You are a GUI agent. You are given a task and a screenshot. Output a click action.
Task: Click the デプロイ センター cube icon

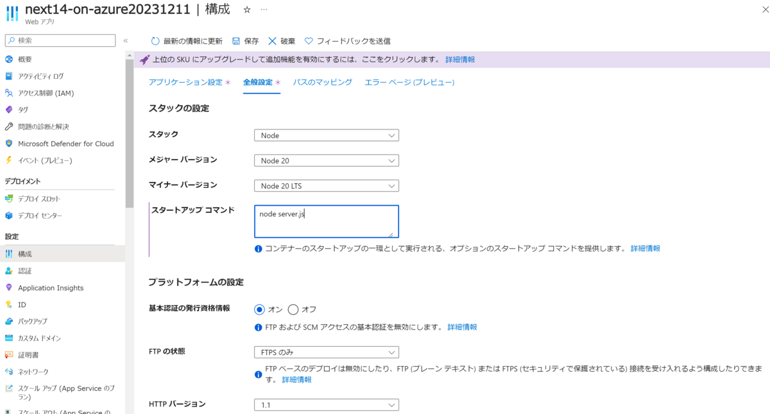9,215
